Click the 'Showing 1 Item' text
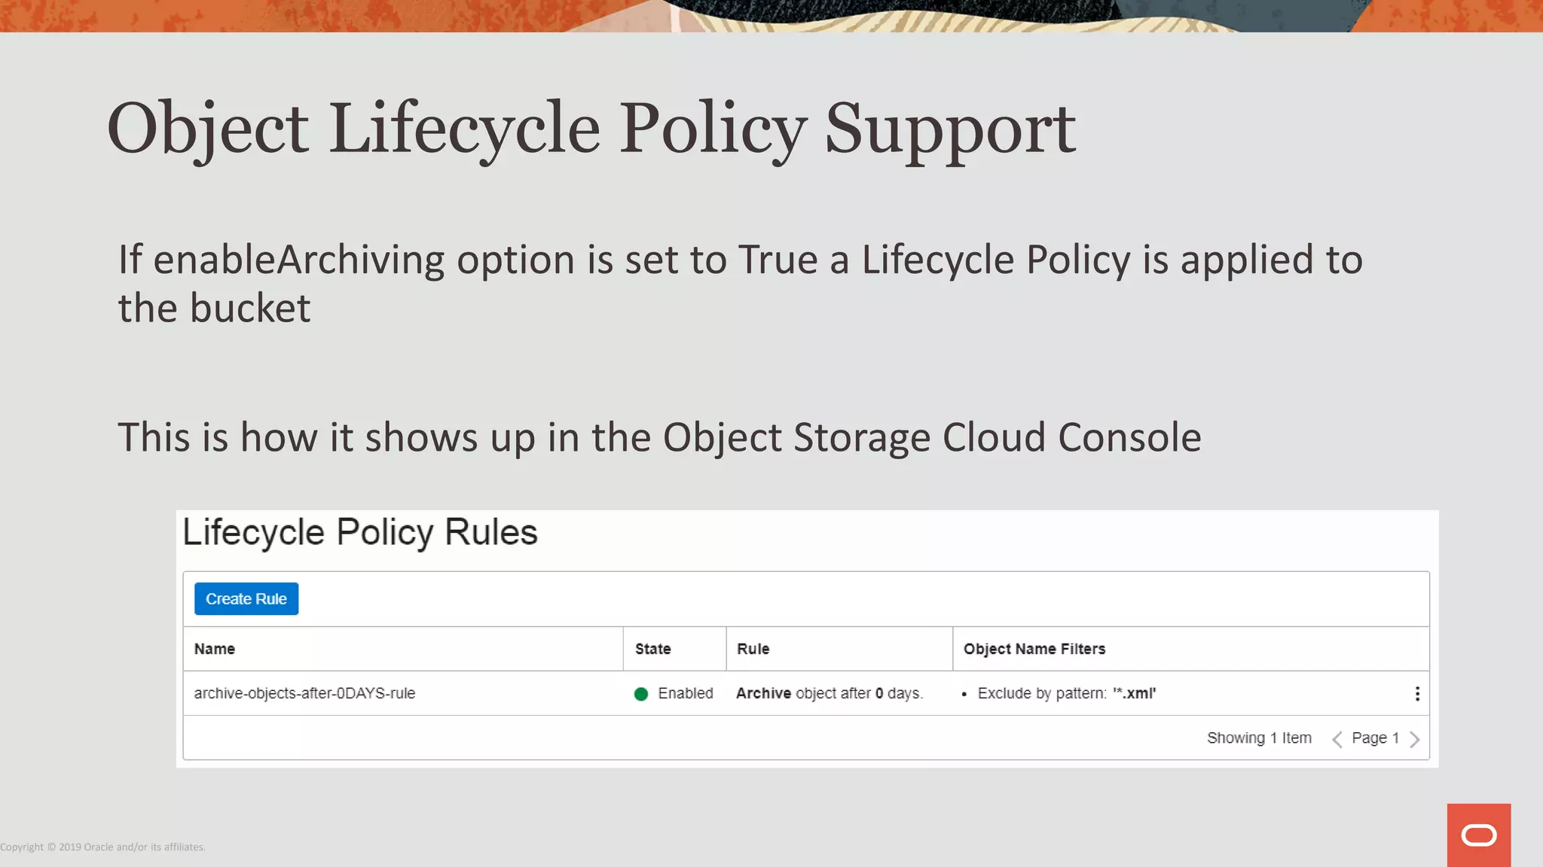The image size is (1543, 867). [x=1259, y=738]
